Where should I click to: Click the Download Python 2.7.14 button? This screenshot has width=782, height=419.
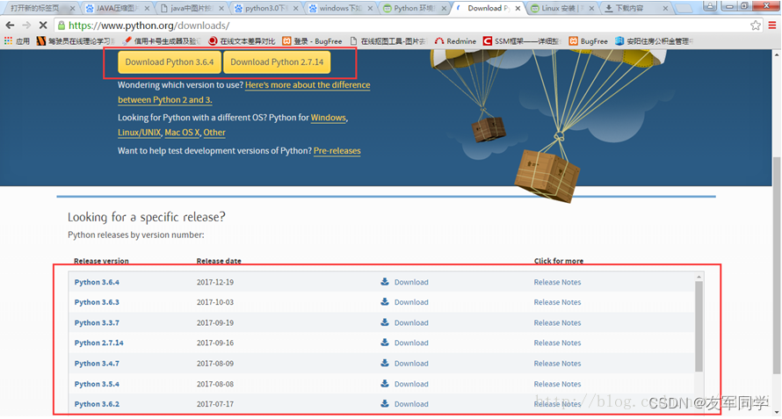tap(277, 62)
